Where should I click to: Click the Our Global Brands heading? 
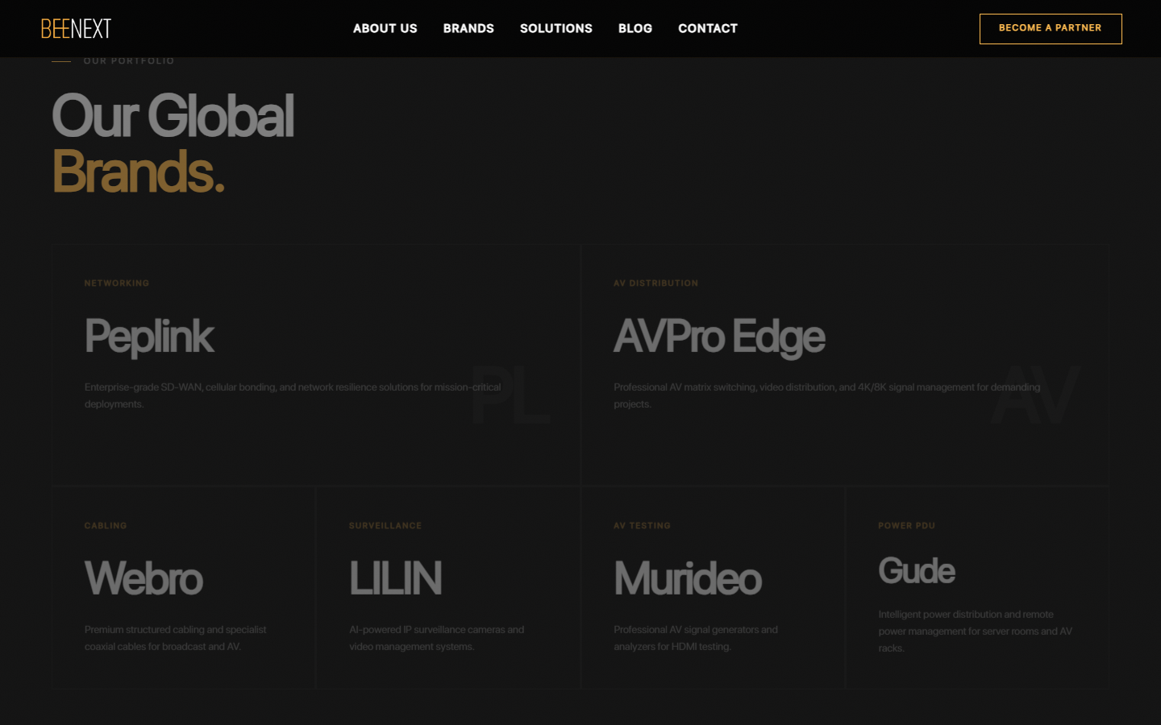tap(173, 143)
